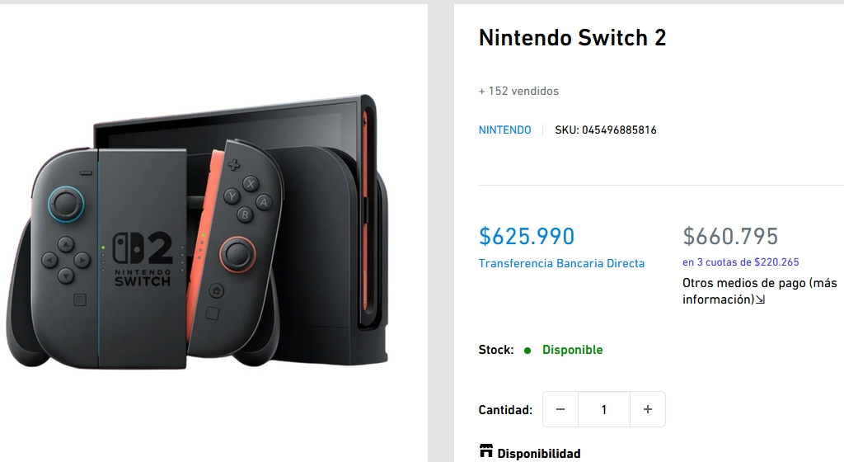Click the plus quantity button

pos(648,409)
